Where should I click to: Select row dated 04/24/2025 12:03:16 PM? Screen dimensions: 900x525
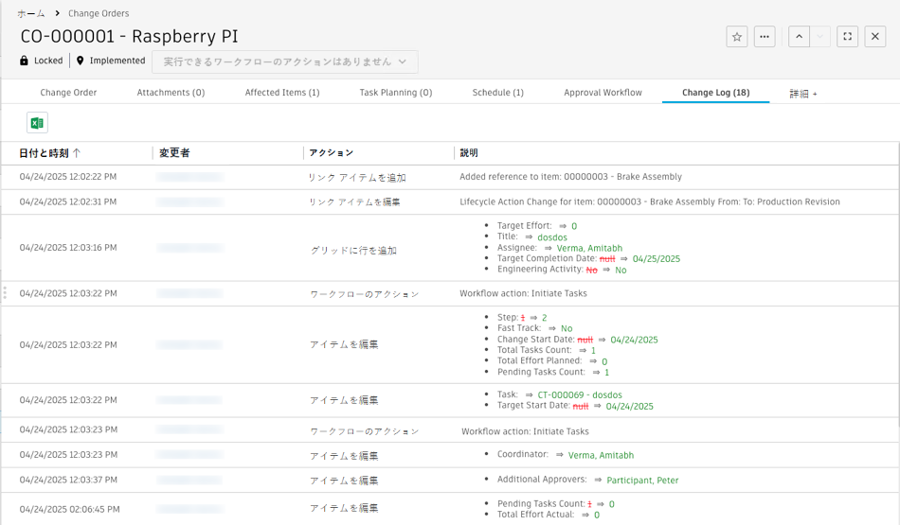450,248
